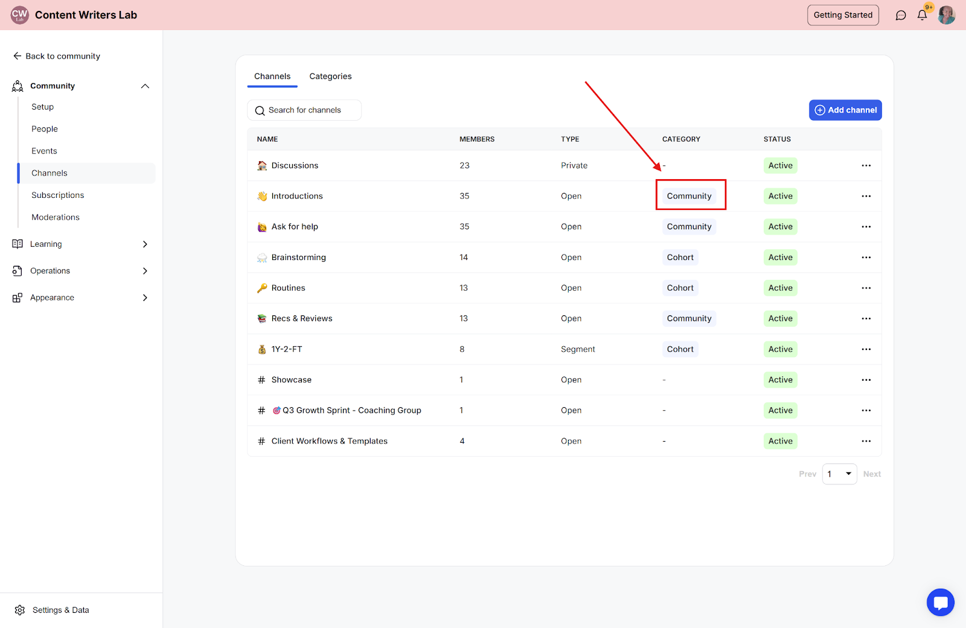Open Moderations in the sidebar
This screenshot has height=628, width=966.
[56, 217]
